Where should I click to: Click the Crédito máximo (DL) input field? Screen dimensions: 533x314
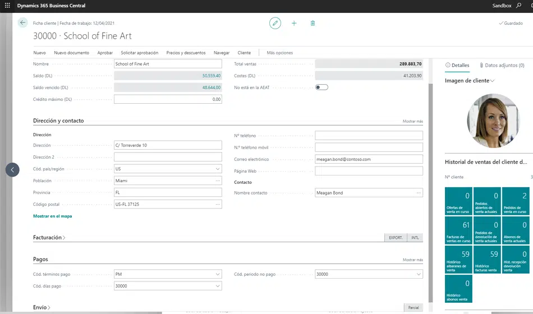click(168, 99)
